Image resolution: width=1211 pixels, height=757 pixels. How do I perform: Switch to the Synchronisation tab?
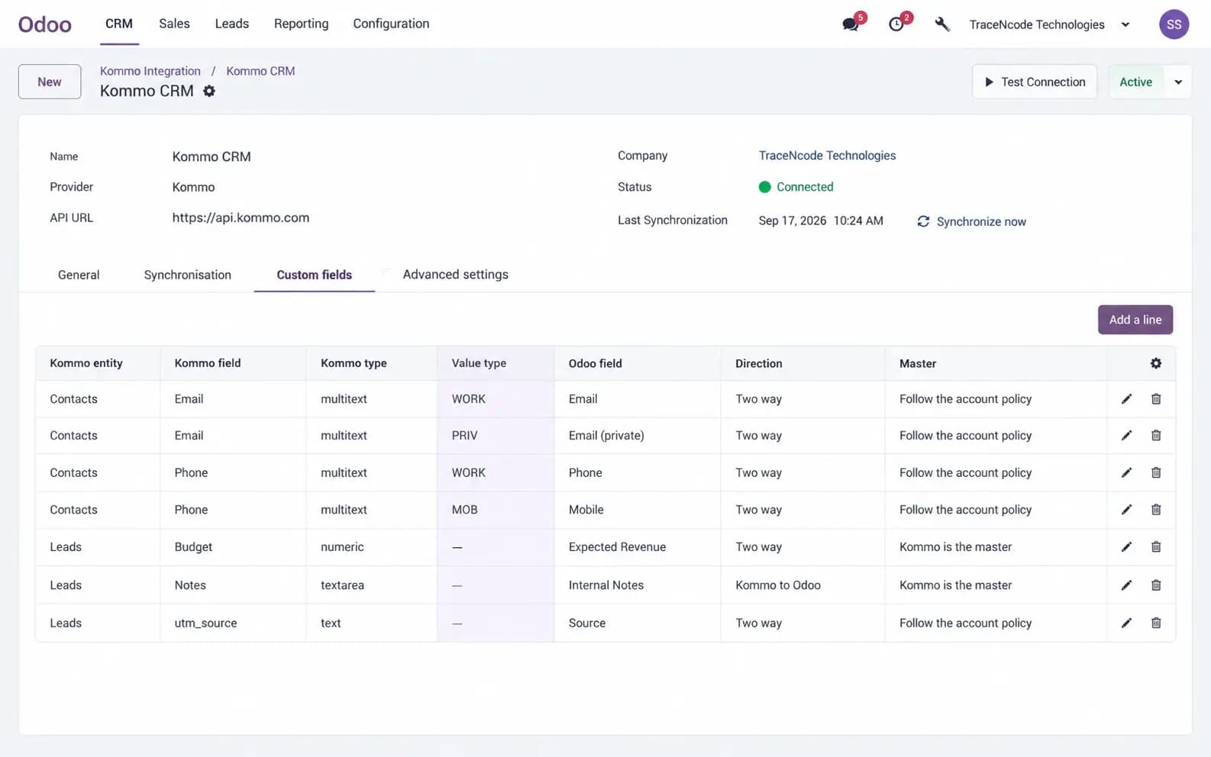(188, 275)
